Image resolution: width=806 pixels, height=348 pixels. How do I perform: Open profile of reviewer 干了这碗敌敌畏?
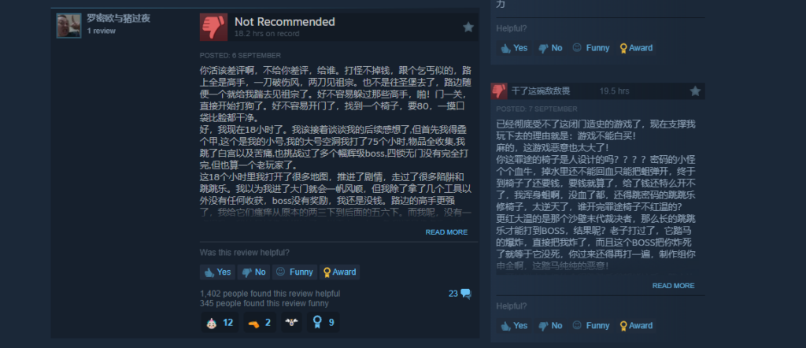pyautogui.click(x=540, y=91)
